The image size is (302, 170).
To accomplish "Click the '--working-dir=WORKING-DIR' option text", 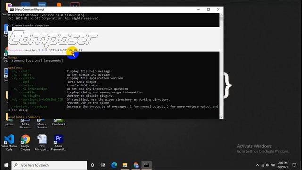I will [x=41, y=100].
